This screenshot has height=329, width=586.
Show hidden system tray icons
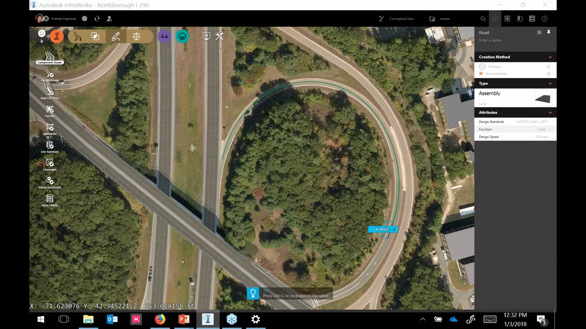[422, 319]
